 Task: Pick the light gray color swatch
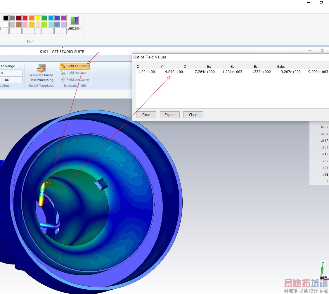[x=12, y=25]
